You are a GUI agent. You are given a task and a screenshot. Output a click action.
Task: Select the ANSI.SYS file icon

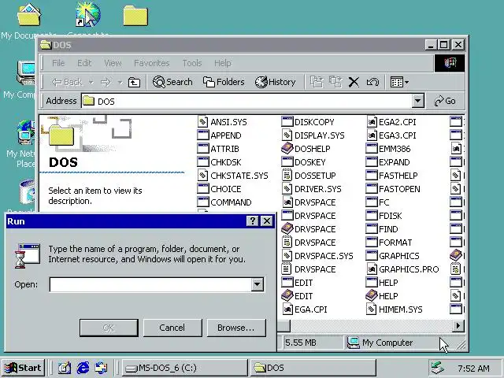tap(202, 122)
